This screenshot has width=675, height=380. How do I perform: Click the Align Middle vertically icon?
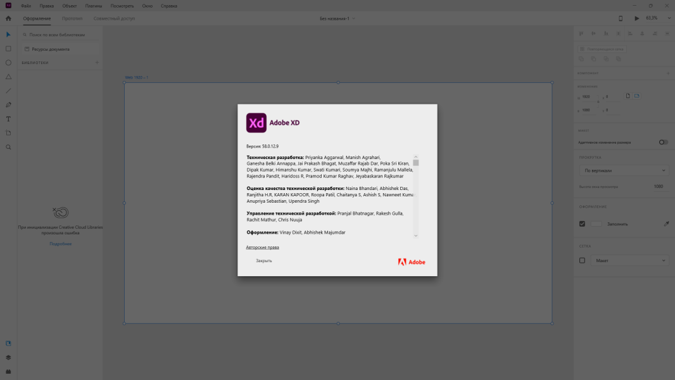click(594, 34)
